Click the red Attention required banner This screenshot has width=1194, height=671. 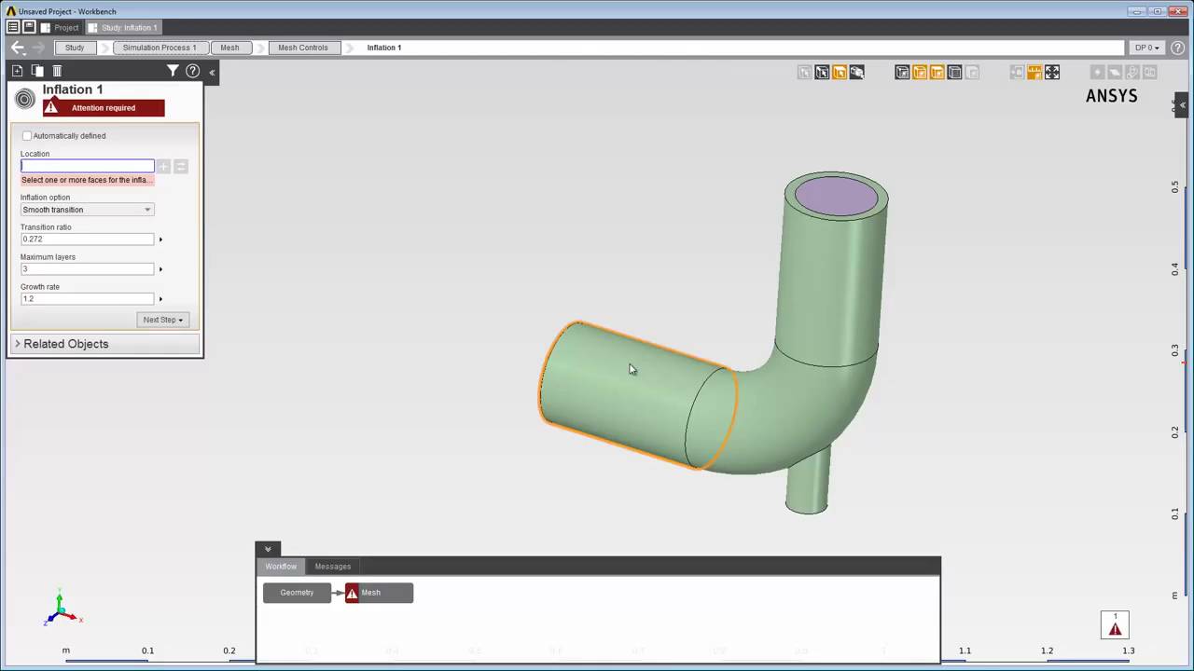104,108
